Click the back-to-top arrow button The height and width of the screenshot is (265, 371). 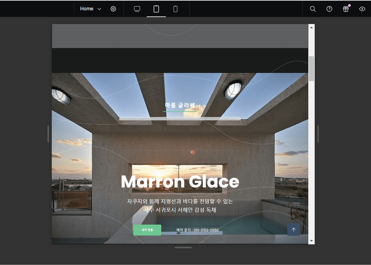(293, 230)
